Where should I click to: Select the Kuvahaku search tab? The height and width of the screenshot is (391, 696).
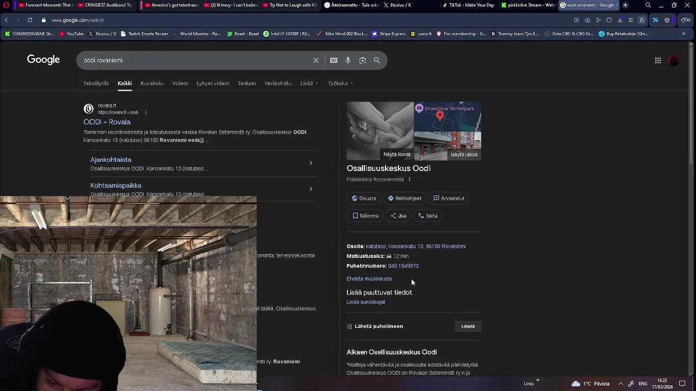click(152, 83)
